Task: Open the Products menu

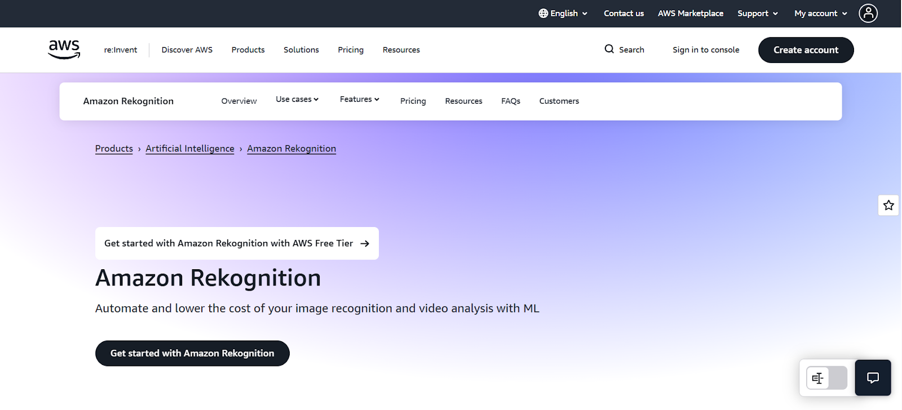Action: coord(248,50)
